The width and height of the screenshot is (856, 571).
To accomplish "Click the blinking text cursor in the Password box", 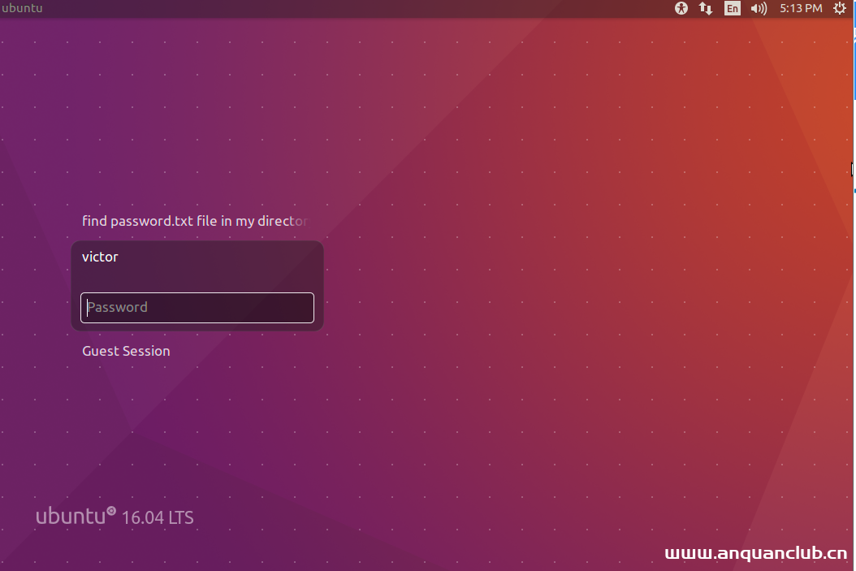I will [x=87, y=308].
